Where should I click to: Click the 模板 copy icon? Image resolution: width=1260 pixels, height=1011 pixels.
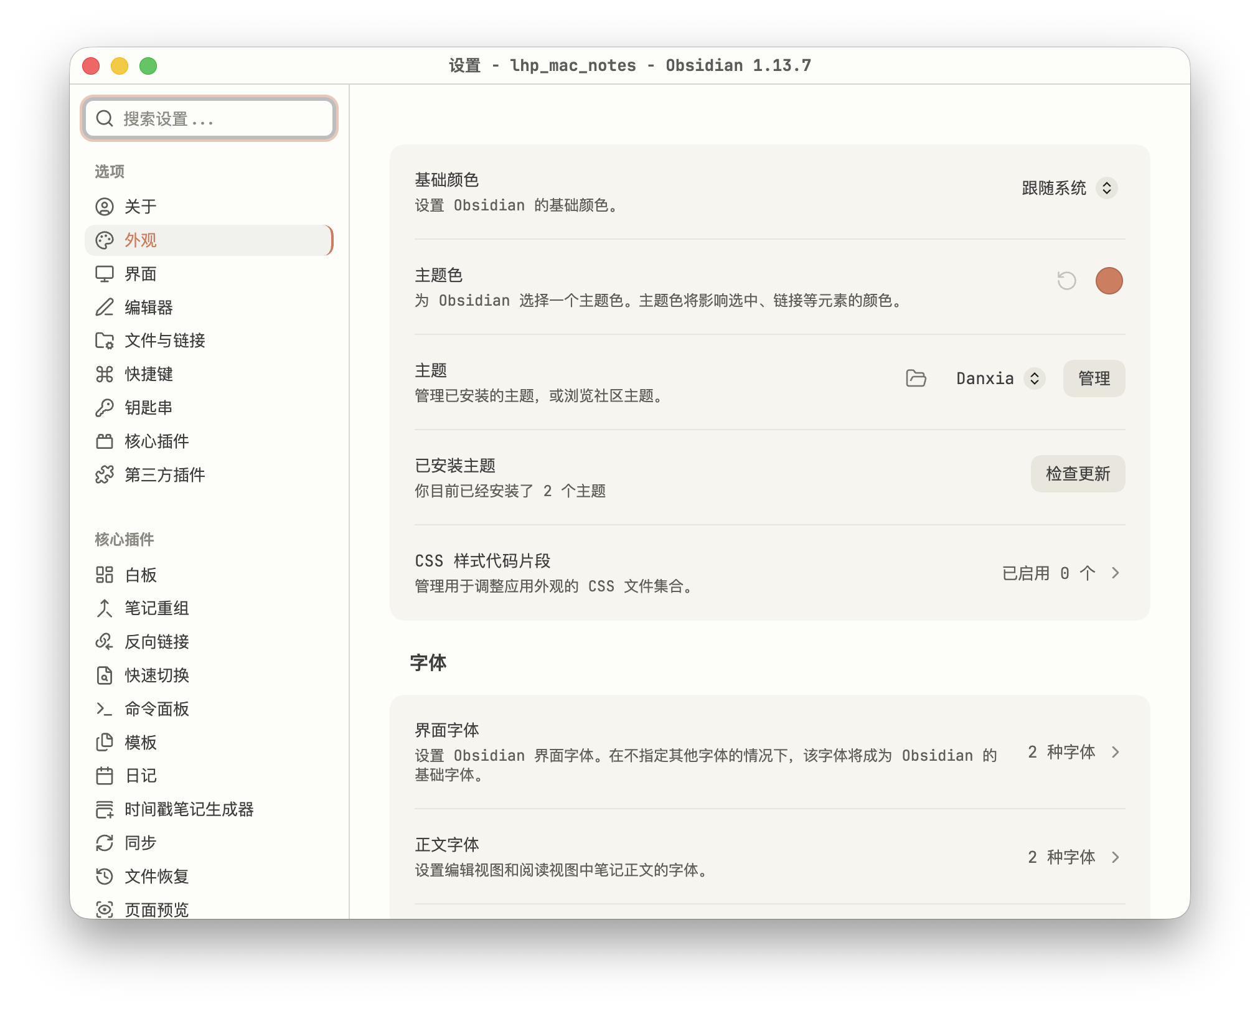[105, 742]
